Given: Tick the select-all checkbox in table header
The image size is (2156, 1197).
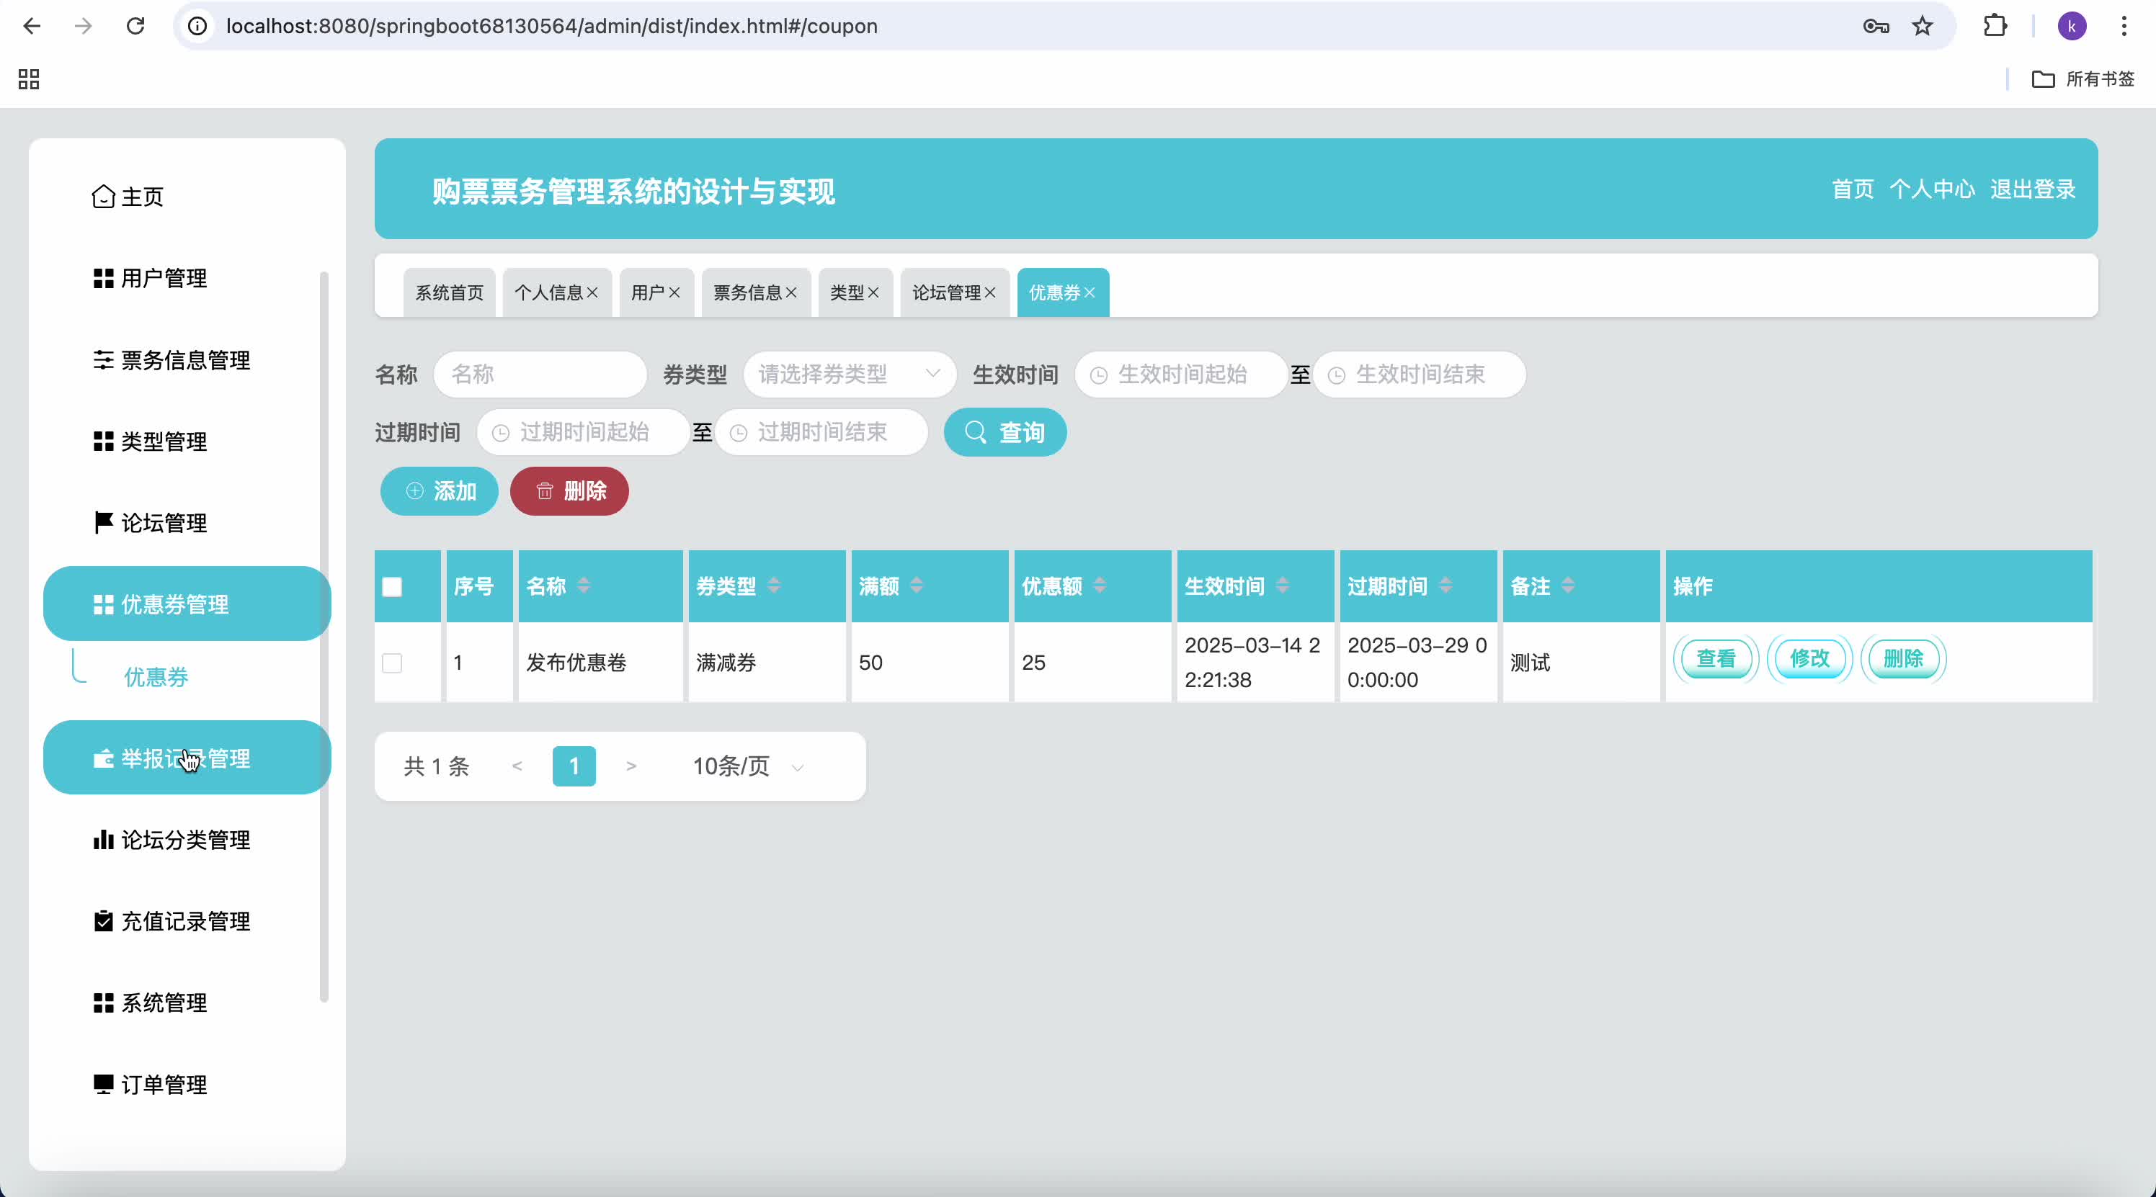Looking at the screenshot, I should [392, 586].
